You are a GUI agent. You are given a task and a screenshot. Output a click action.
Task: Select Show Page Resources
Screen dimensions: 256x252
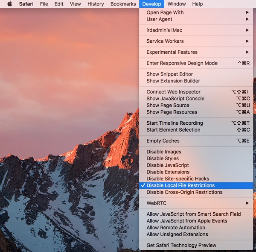(x=196, y=112)
